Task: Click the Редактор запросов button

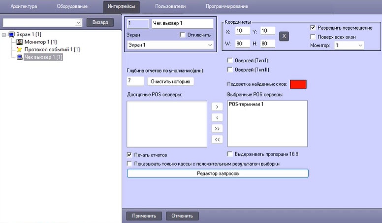Action: (x=218, y=174)
